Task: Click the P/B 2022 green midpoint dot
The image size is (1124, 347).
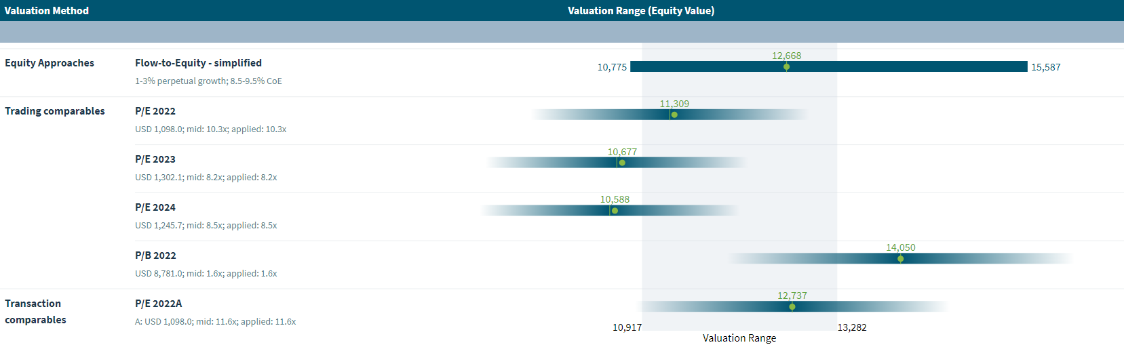Action: tap(900, 259)
